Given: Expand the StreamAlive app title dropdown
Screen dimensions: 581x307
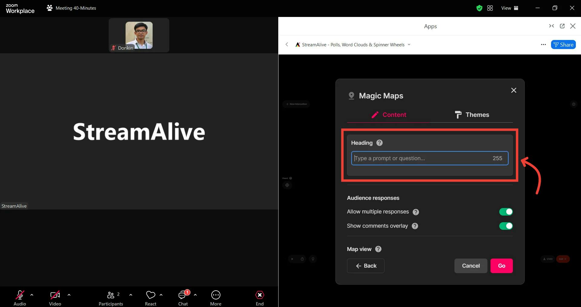Looking at the screenshot, I should pyautogui.click(x=409, y=45).
